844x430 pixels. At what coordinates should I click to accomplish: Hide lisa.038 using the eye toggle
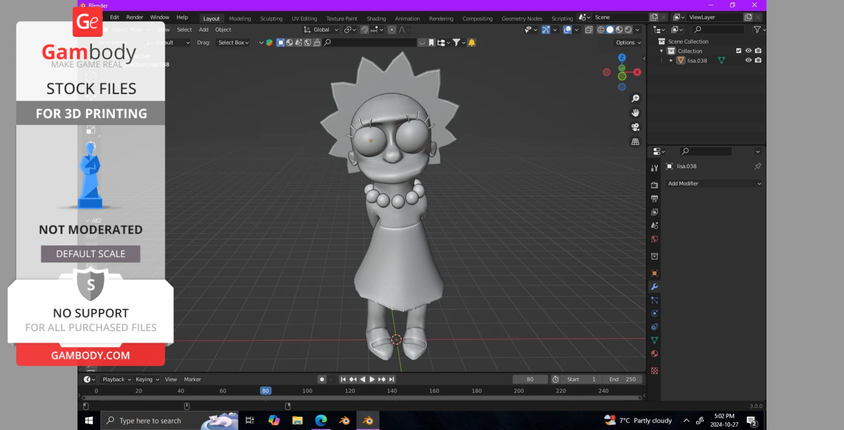(748, 60)
